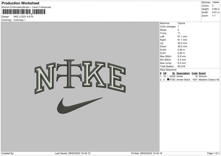Select the Total Bobbin value 65.01ft
This screenshot has height=156, width=221.
pyautogui.click(x=181, y=67)
